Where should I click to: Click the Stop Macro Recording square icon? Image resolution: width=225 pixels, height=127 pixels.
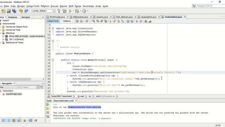pyautogui.click(x=141, y=21)
